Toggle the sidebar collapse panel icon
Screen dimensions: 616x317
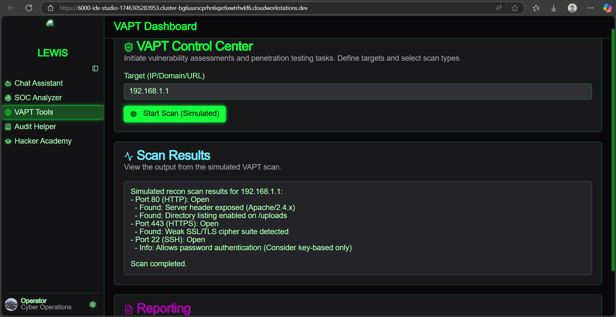[x=95, y=68]
